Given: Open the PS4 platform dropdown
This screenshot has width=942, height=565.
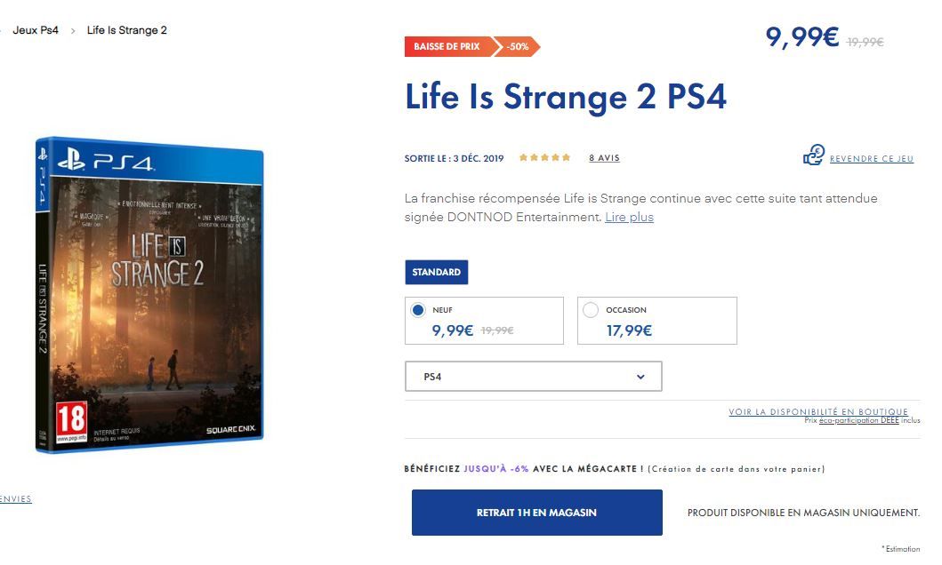Looking at the screenshot, I should pos(534,376).
